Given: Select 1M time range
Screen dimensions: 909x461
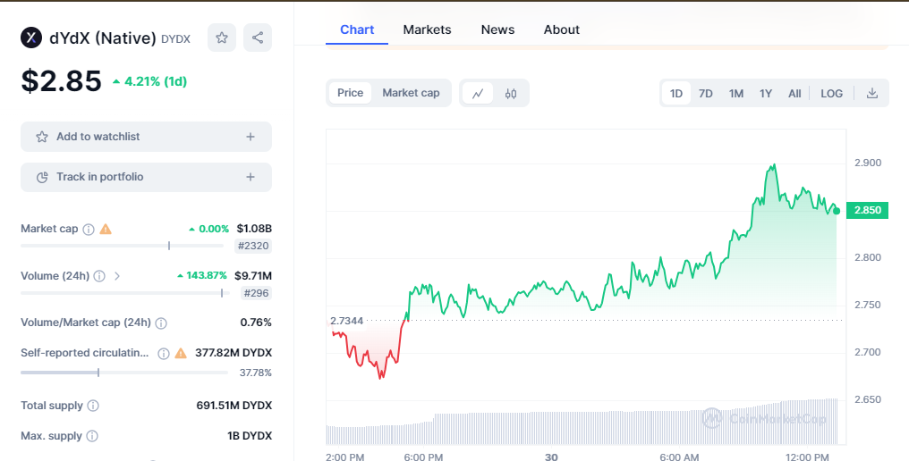Looking at the screenshot, I should tap(736, 93).
